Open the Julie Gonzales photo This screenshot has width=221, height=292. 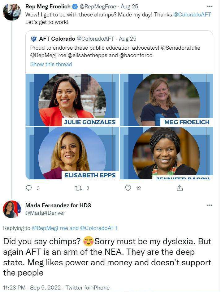pos(72,100)
